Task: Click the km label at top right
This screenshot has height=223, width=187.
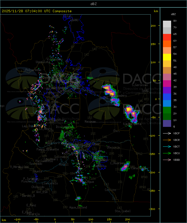Action: (x=156, y=11)
